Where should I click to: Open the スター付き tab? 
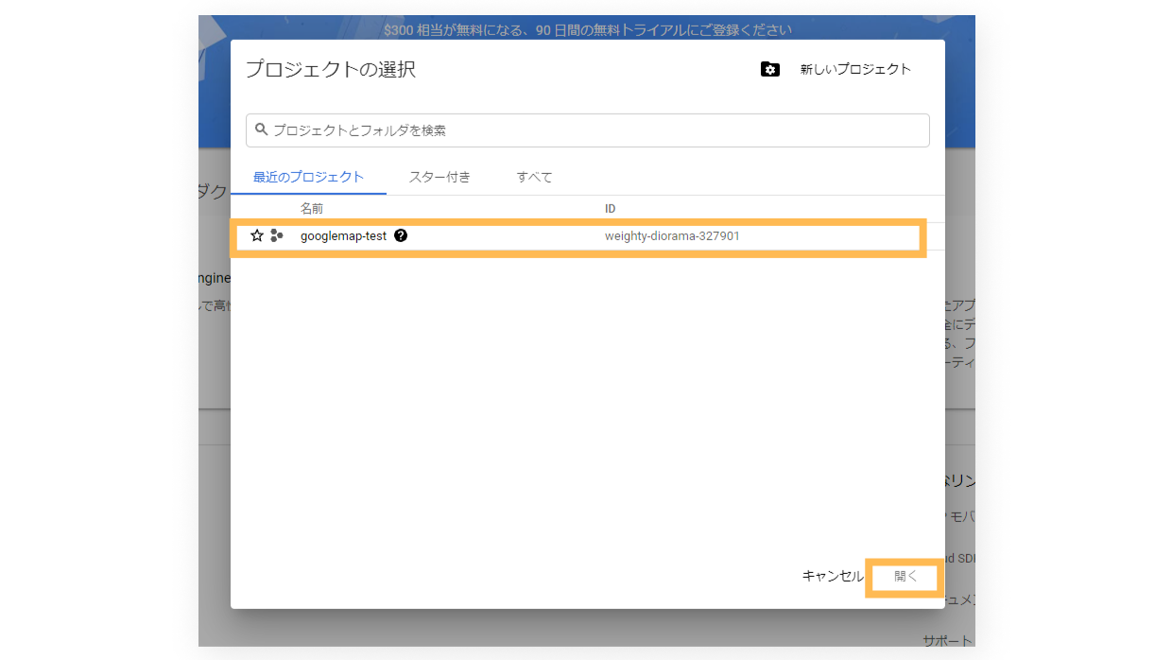(x=439, y=177)
